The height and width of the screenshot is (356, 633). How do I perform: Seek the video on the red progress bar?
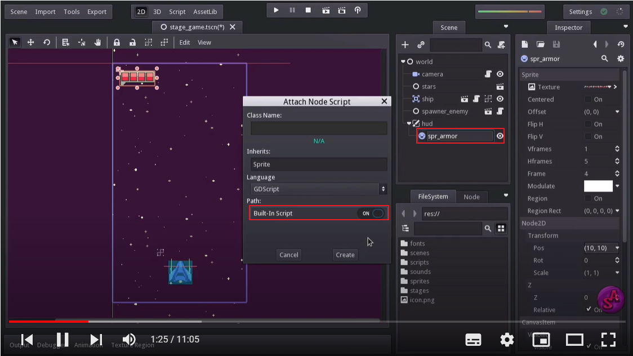tap(48, 322)
